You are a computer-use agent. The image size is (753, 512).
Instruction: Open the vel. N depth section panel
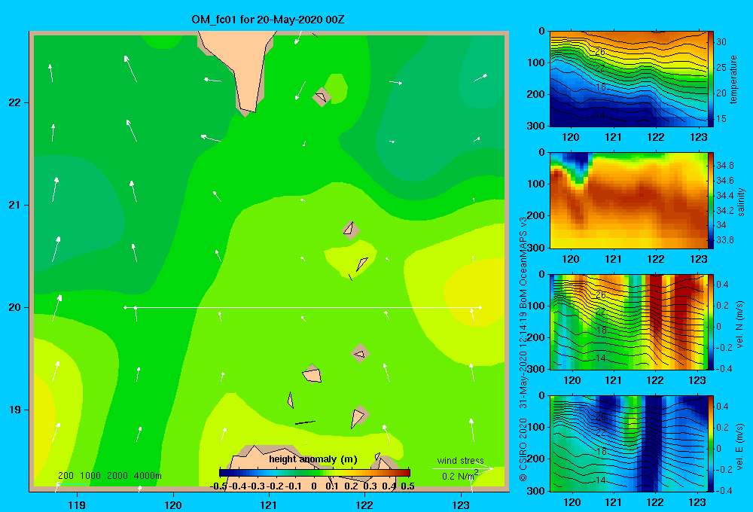(x=629, y=322)
